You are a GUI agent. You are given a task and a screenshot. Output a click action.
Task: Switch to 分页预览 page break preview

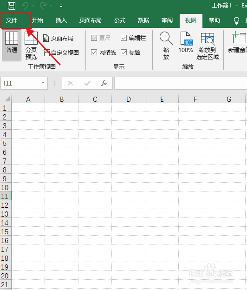(x=31, y=46)
